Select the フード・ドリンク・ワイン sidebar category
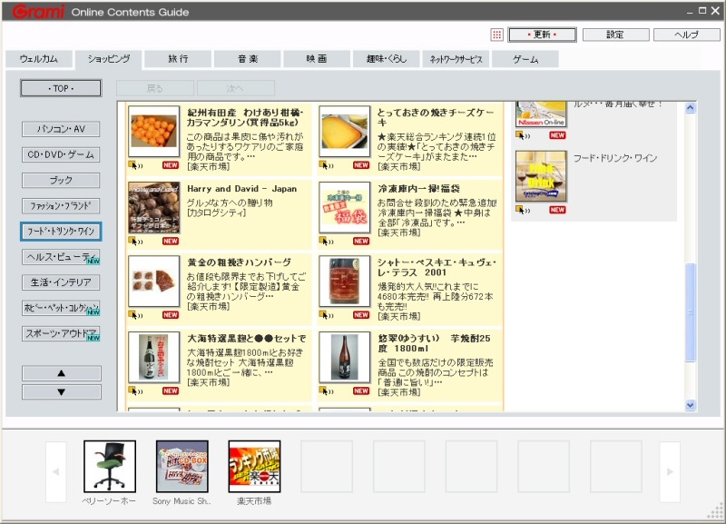The image size is (726, 524). click(x=61, y=232)
